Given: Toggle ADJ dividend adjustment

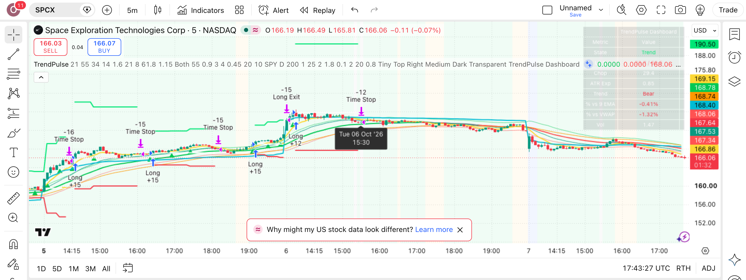Looking at the screenshot, I should point(708,268).
